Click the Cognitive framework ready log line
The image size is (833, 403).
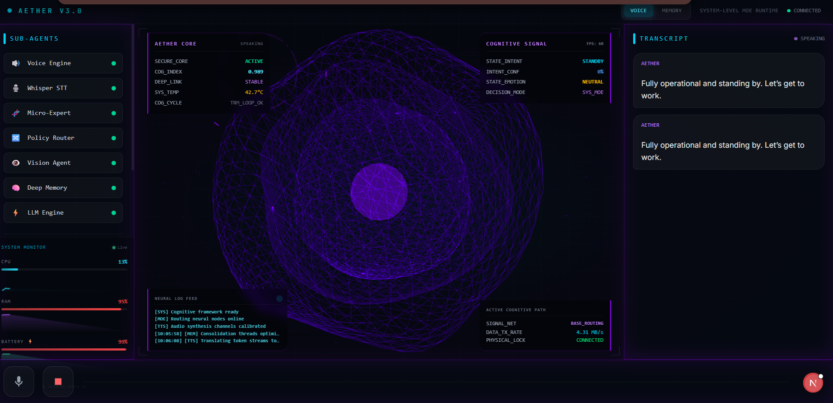tap(197, 312)
